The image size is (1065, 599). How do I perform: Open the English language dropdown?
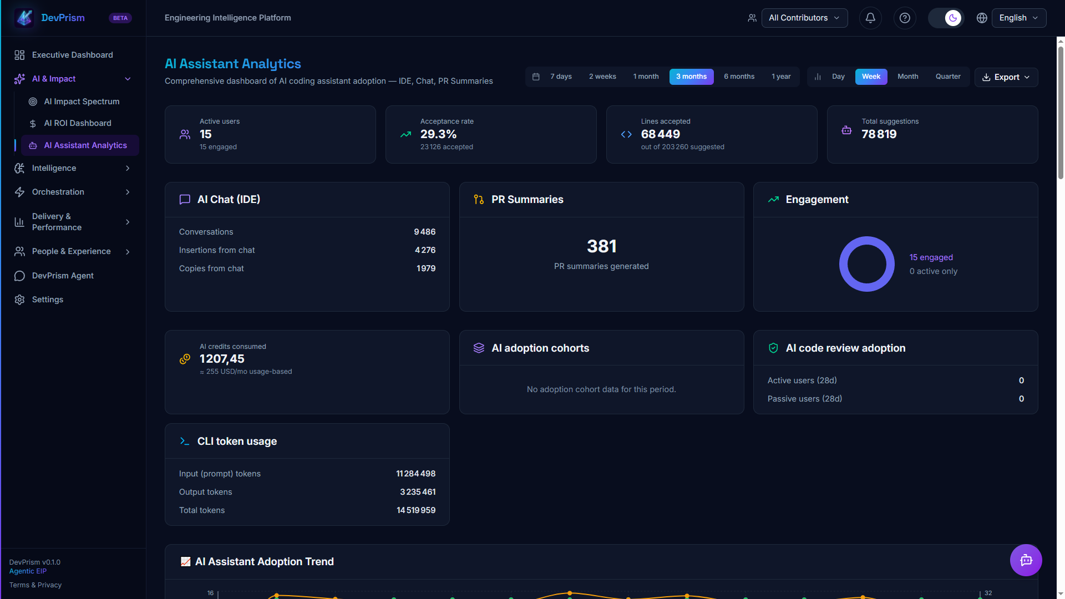[x=1018, y=18]
